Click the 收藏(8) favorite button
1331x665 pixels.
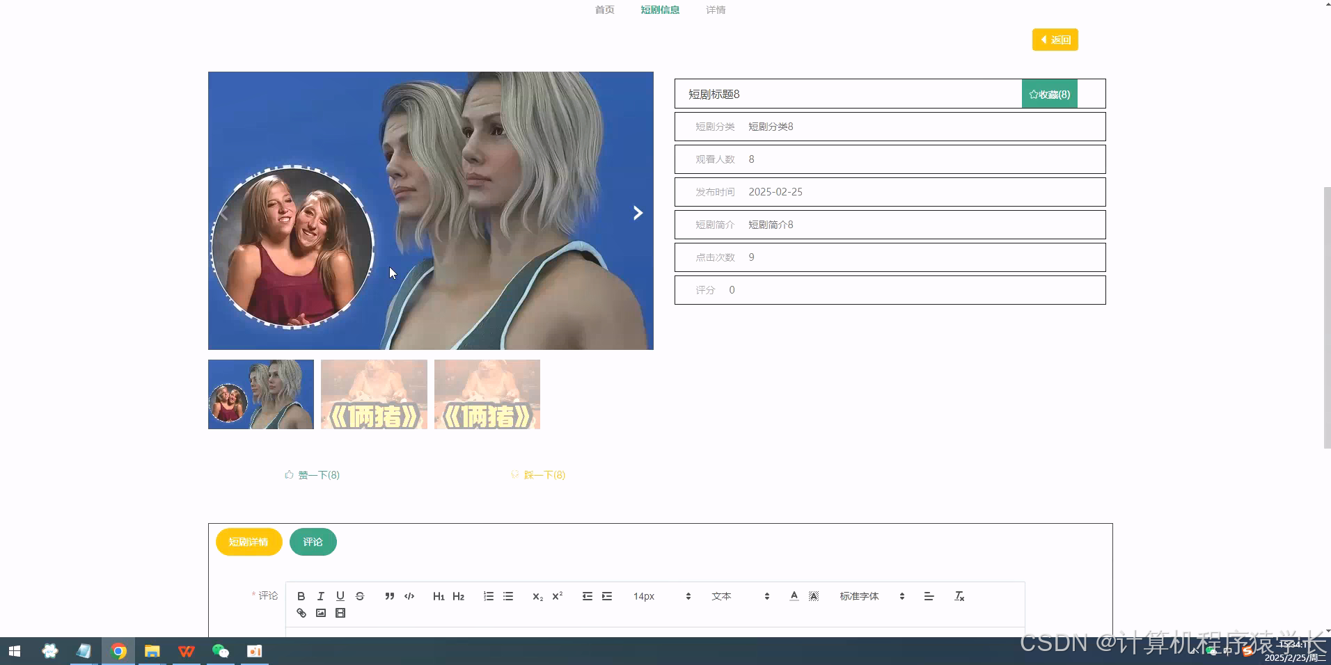(x=1050, y=94)
